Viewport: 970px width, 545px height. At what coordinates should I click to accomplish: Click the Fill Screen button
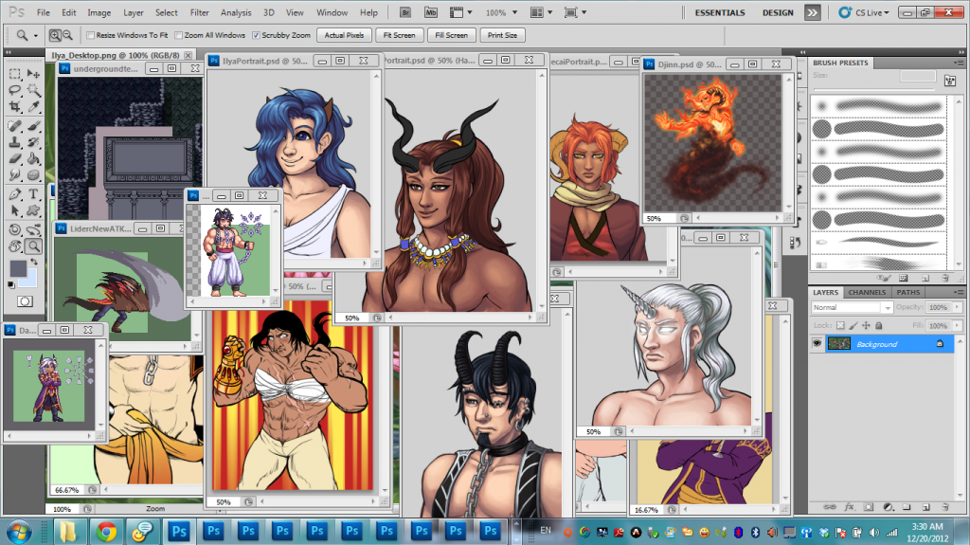[x=452, y=35]
